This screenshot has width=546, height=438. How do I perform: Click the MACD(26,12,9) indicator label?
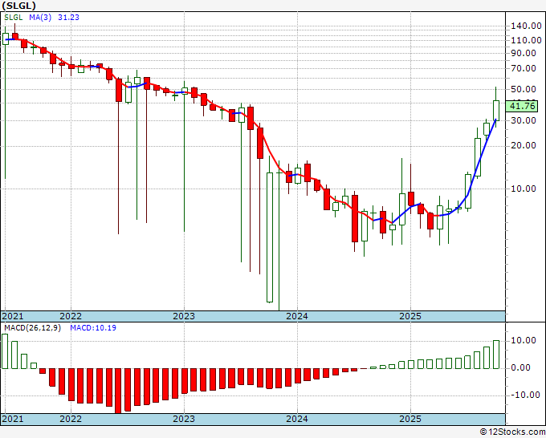coord(32,328)
